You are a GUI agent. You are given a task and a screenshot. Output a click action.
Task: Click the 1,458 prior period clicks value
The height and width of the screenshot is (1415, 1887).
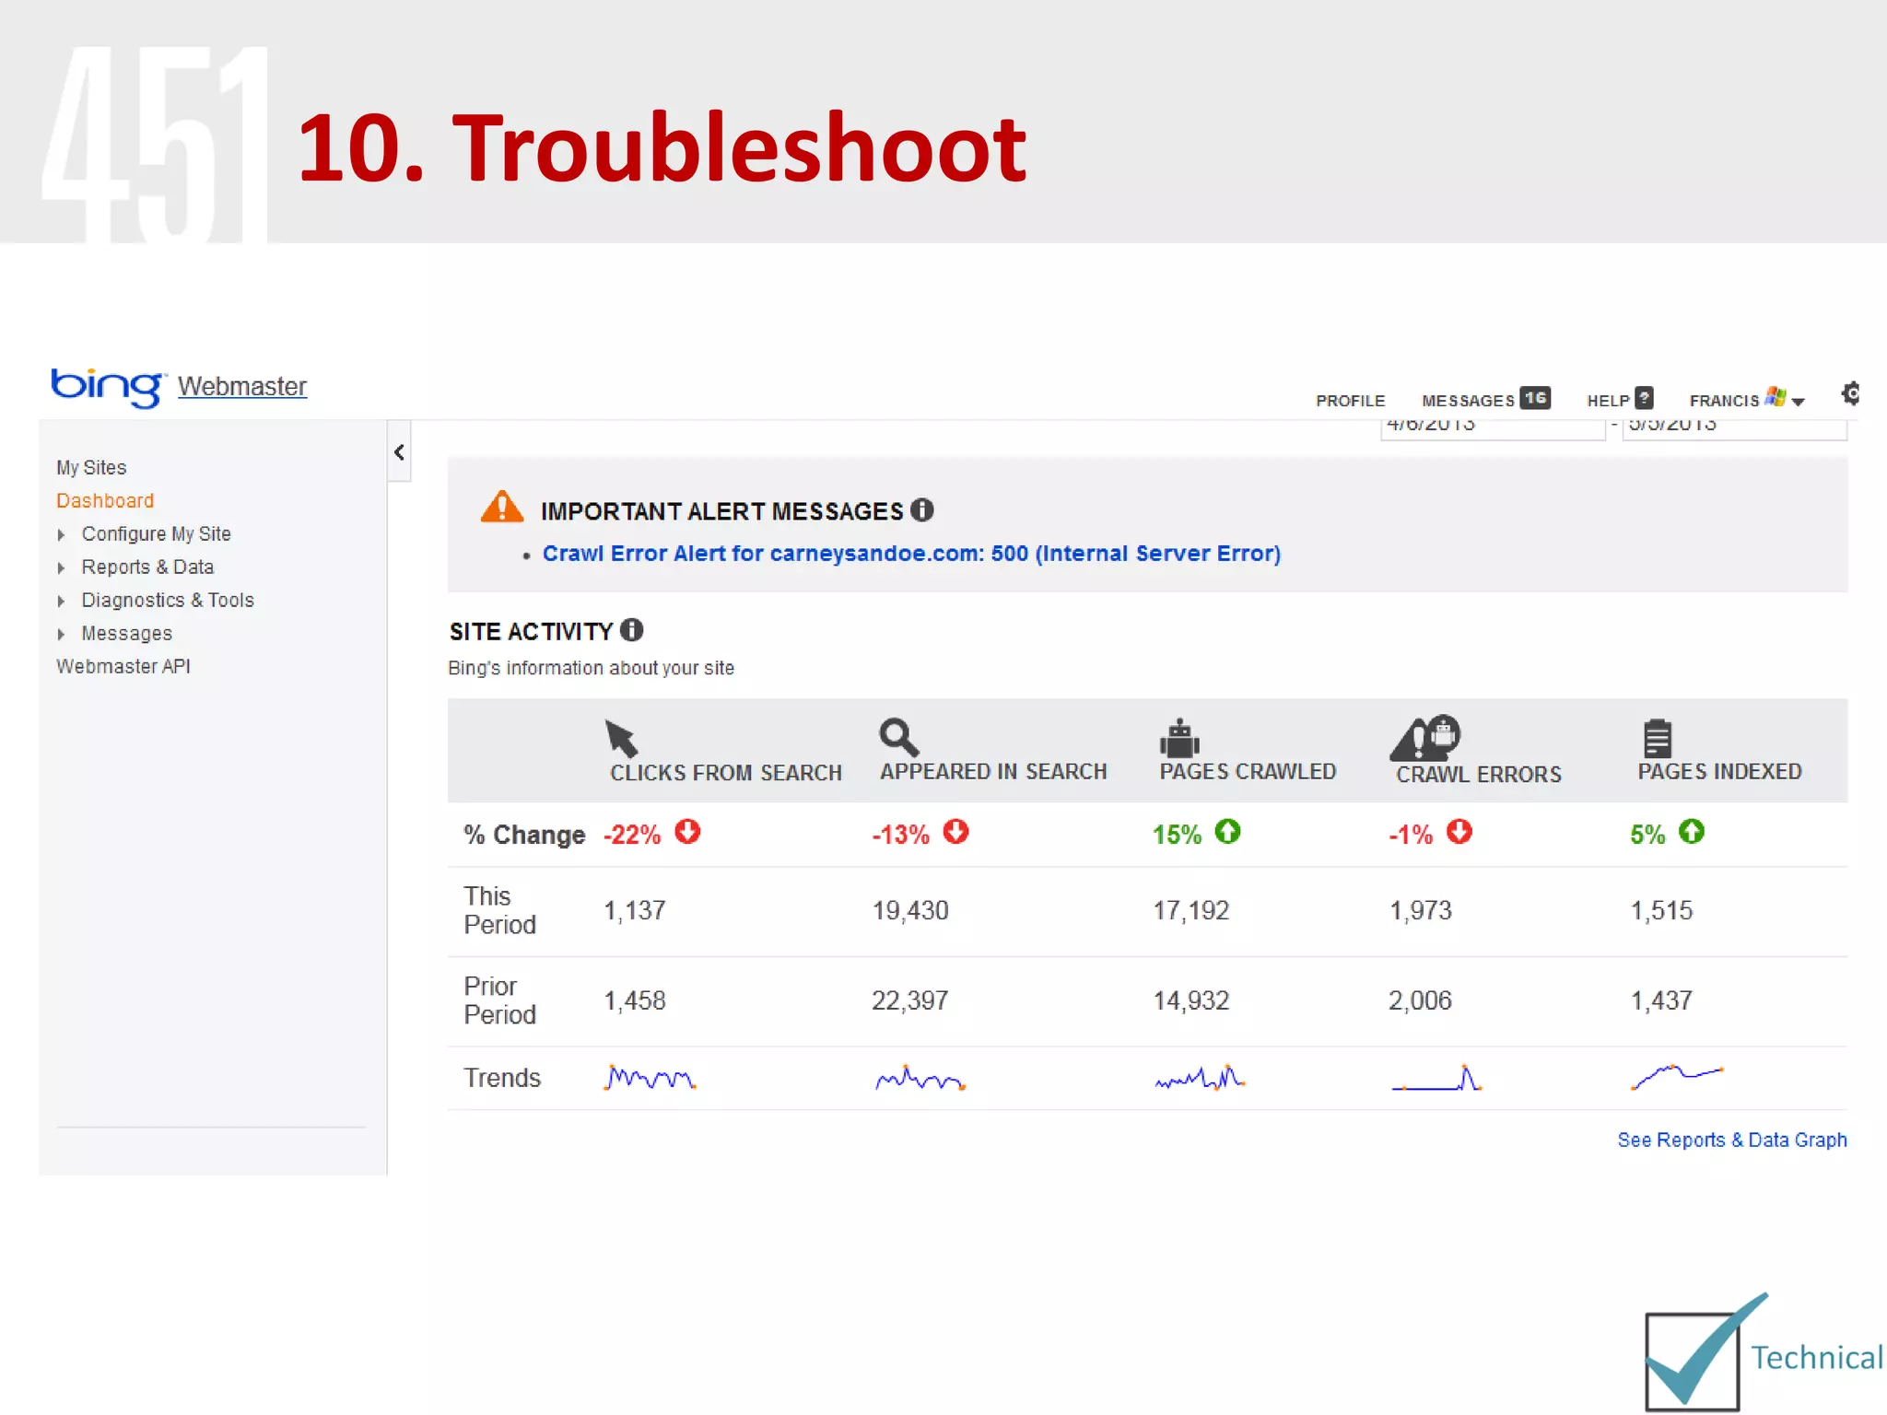[x=634, y=1001]
